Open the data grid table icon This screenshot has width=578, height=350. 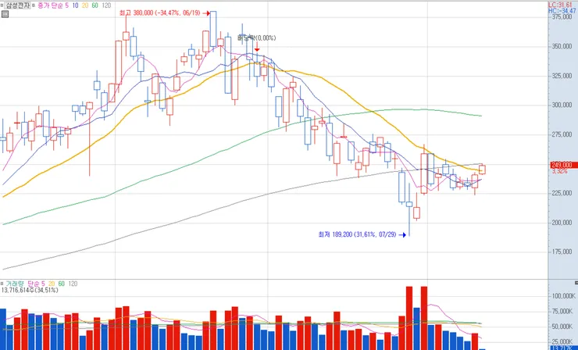click(x=5, y=14)
